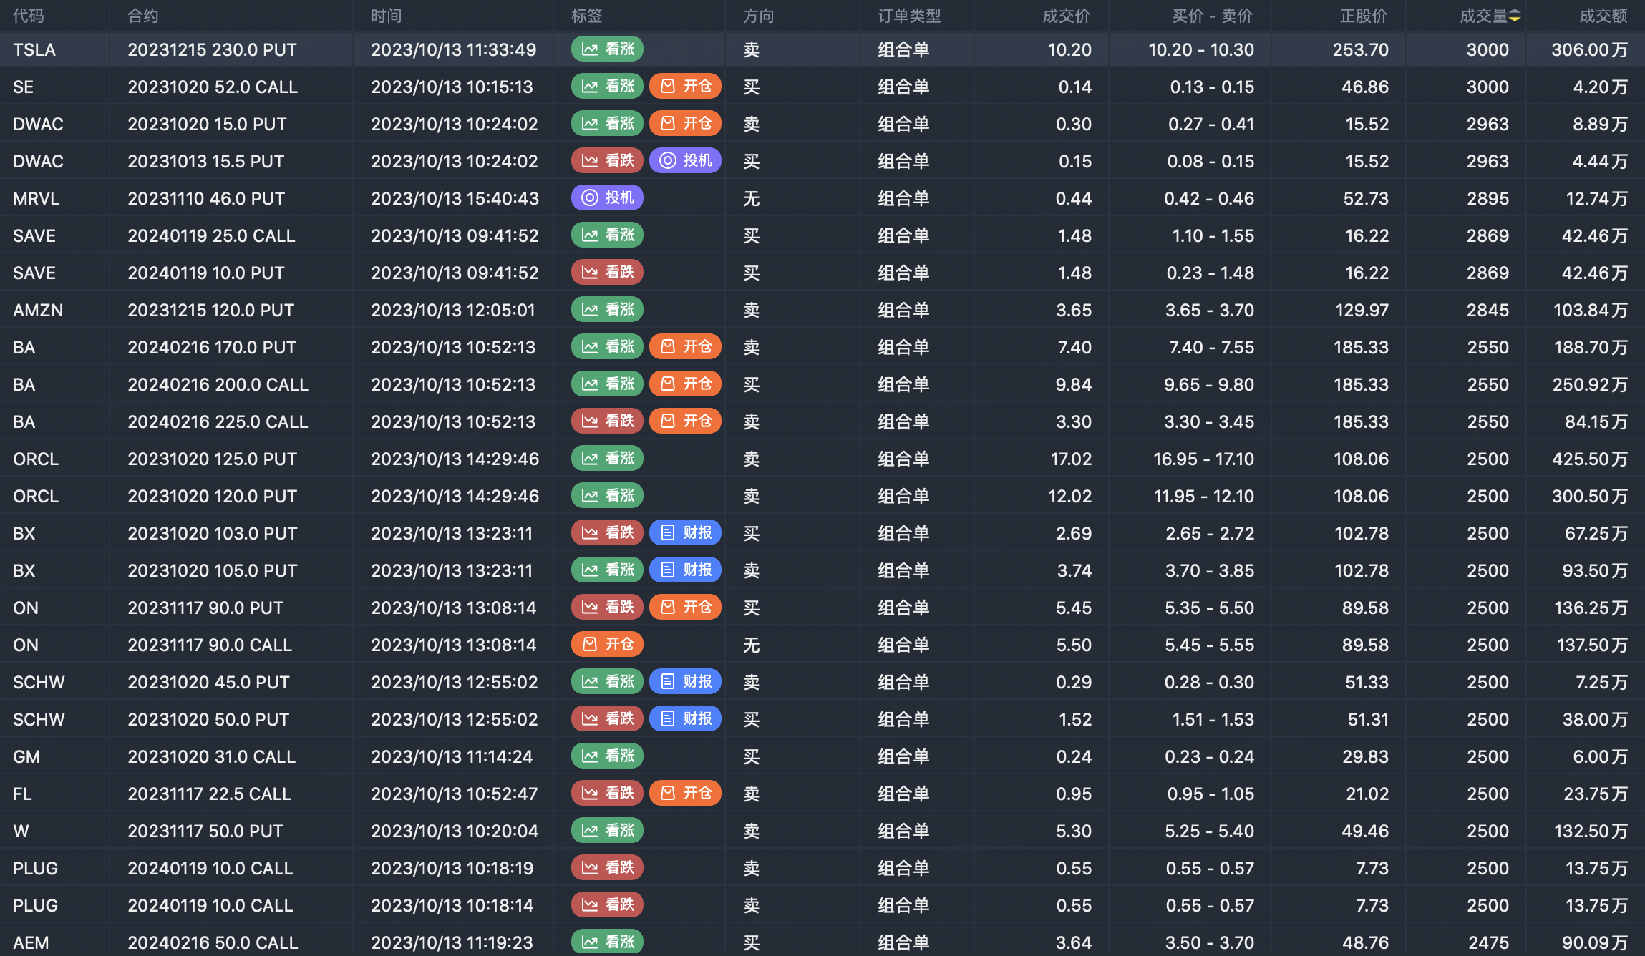1645x956 pixels.
Task: Click 开仓 tag on ON 90.0 CALL row
Action: 607,645
